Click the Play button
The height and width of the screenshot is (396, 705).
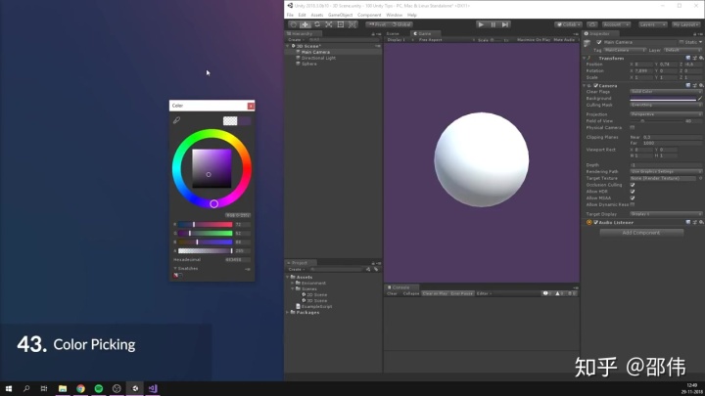(x=481, y=24)
